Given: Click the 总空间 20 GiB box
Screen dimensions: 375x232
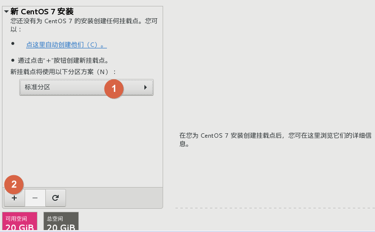Looking at the screenshot, I should click(x=61, y=222).
